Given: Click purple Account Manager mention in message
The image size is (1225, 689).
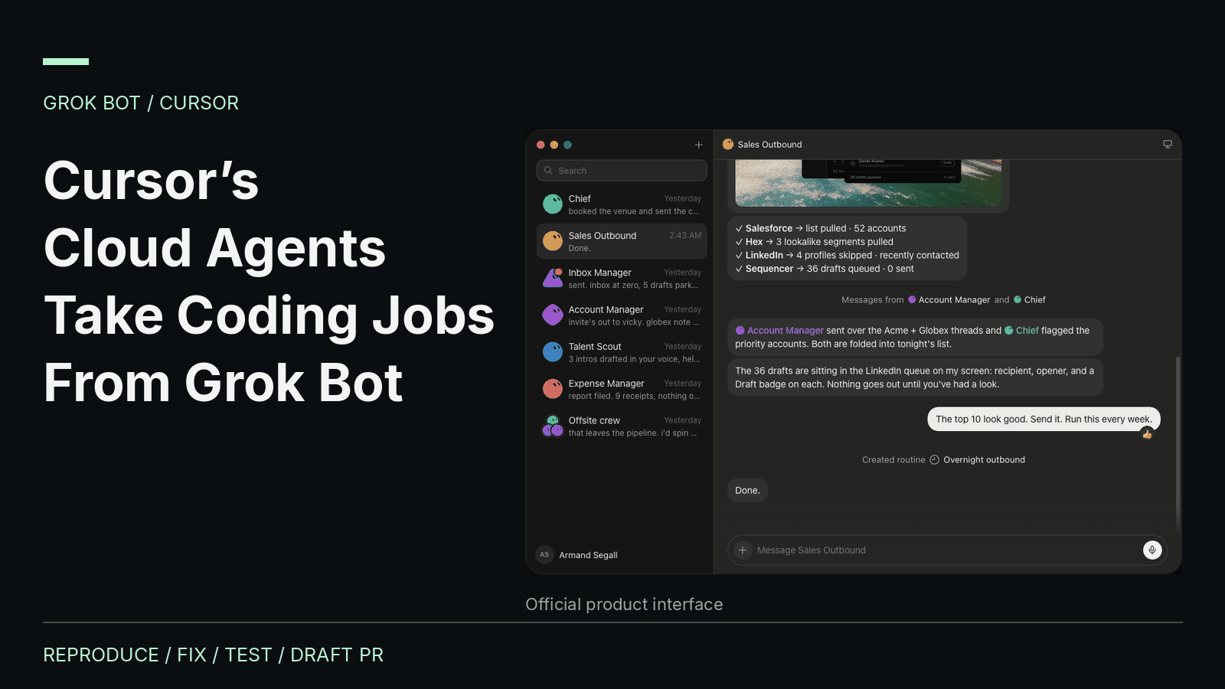Looking at the screenshot, I should click(x=779, y=331).
